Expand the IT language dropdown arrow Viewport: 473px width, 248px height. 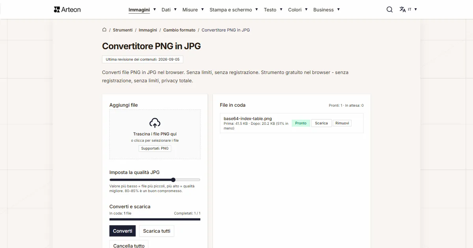[415, 9]
